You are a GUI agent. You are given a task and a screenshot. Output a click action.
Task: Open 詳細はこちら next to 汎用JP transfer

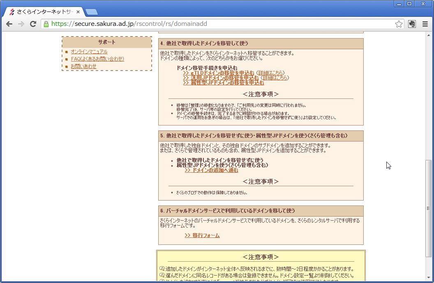(275, 78)
